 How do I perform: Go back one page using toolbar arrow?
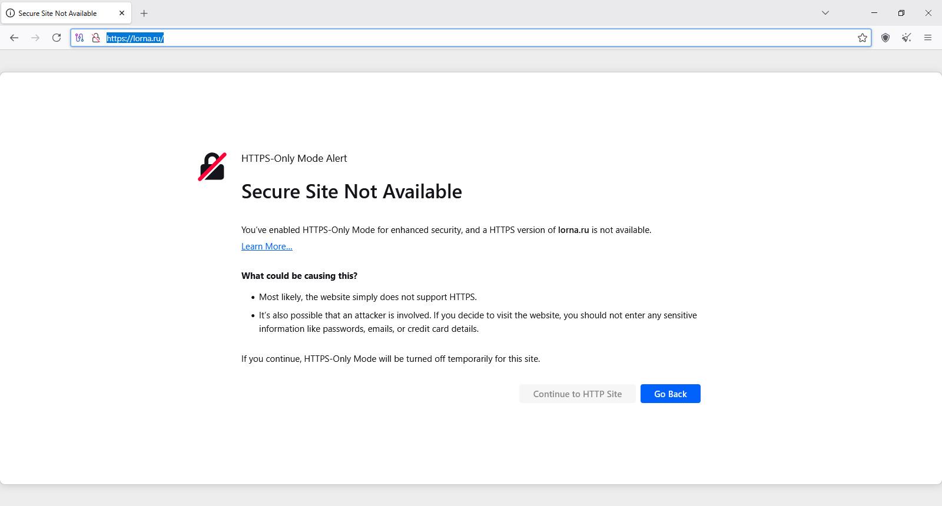14,38
